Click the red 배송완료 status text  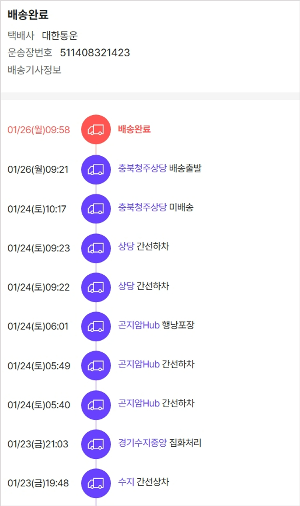pos(134,129)
